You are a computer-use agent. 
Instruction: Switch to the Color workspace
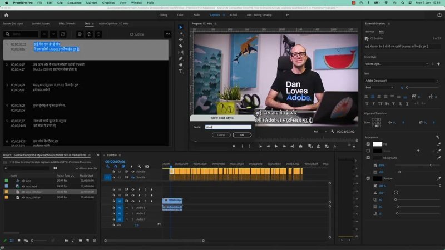(180, 15)
